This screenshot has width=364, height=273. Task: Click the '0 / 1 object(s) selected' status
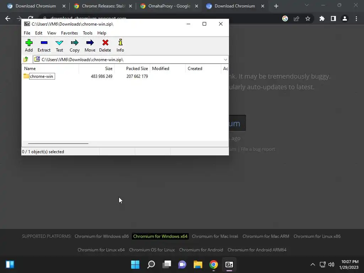(43, 151)
